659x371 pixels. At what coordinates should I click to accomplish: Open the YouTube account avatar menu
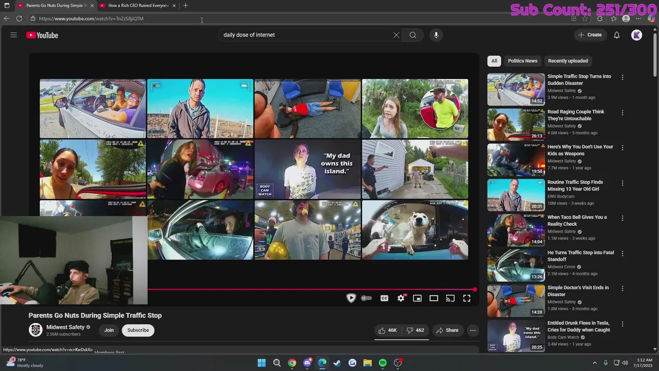[x=637, y=35]
